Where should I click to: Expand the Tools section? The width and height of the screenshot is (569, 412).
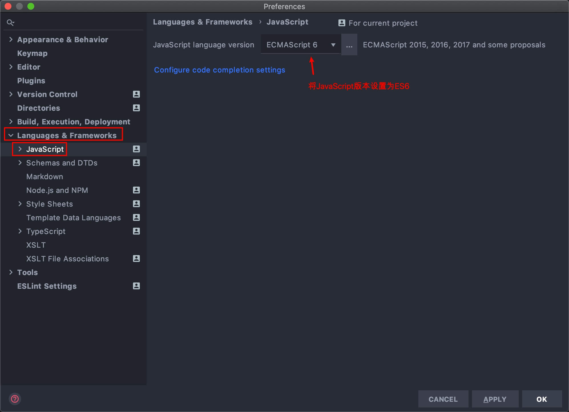(11, 272)
